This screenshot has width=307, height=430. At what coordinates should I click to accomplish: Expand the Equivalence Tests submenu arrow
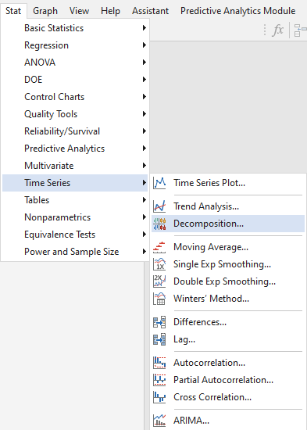click(x=145, y=235)
